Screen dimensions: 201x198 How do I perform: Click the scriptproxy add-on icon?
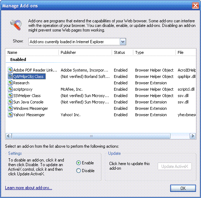[10, 89]
